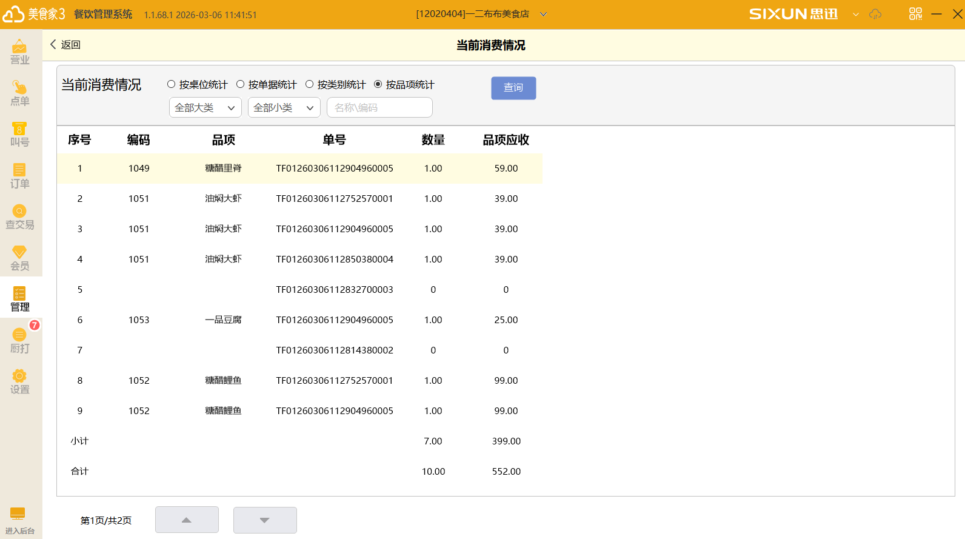Open the 订单 orders icon
Screen dimensions: 965x539
(x=19, y=175)
